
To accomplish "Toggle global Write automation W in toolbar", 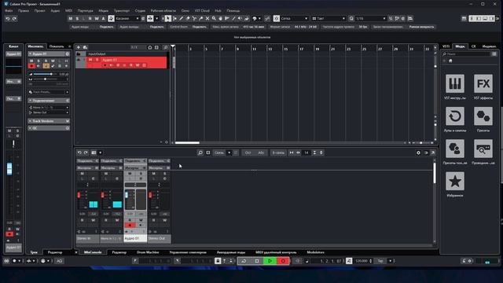I will tap(97, 19).
